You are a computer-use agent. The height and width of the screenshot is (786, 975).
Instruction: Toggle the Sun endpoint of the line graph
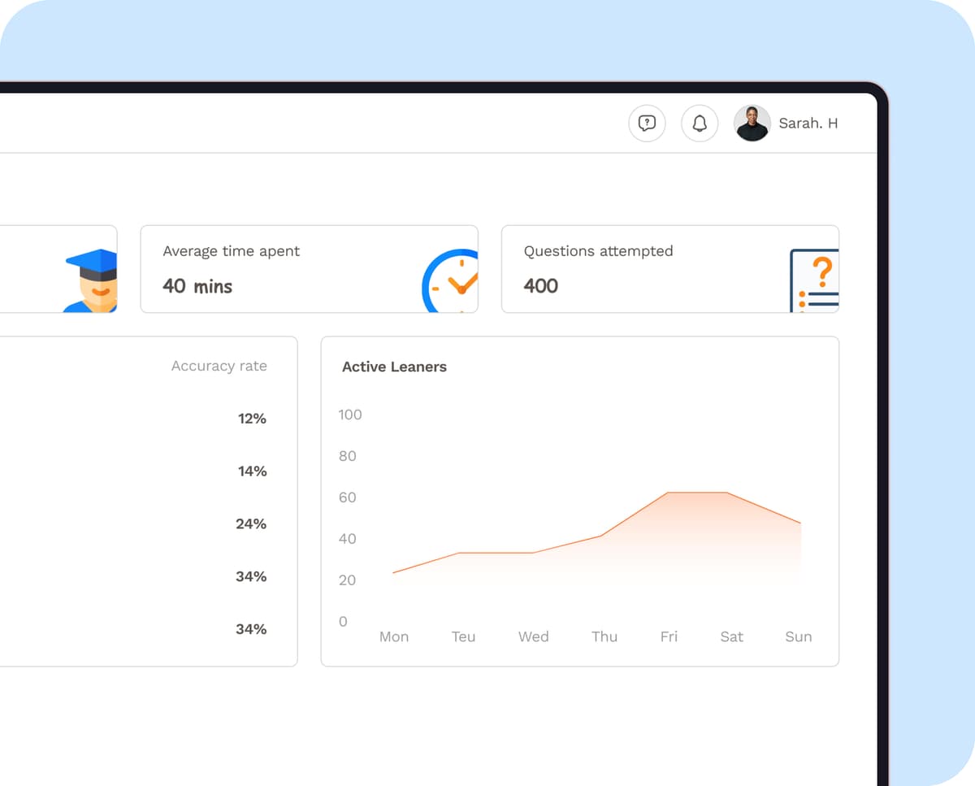click(x=800, y=522)
